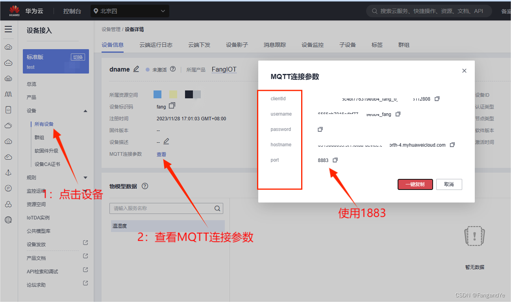511x302 pixels.
Task: Open 总览 in the sidebar
Action: pyautogui.click(x=31, y=84)
